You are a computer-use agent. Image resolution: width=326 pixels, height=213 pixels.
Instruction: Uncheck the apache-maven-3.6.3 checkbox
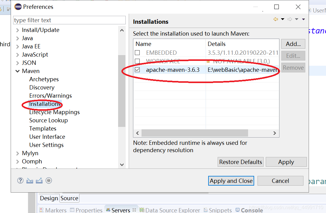137,70
